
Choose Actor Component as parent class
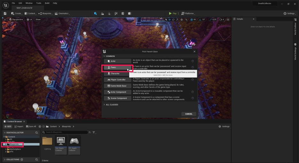pyautogui.click(x=118, y=92)
